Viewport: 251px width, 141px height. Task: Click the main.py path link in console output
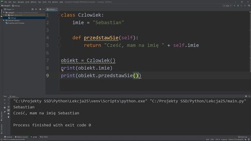(x=198, y=101)
